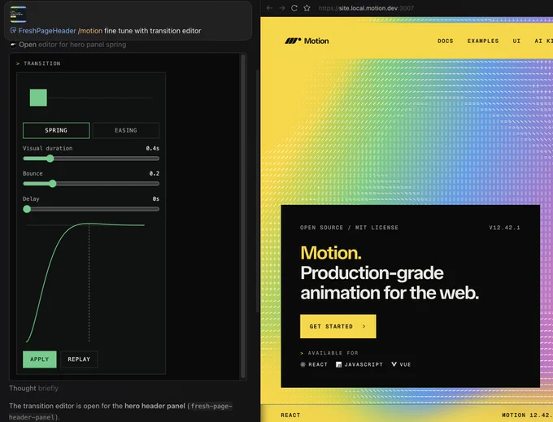Open UI in the site navigation
The width and height of the screenshot is (553, 422).
click(516, 41)
